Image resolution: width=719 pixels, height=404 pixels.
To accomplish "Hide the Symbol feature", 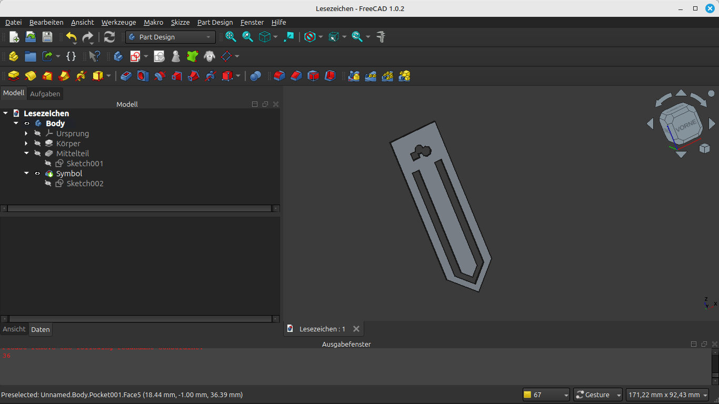I will tap(37, 174).
